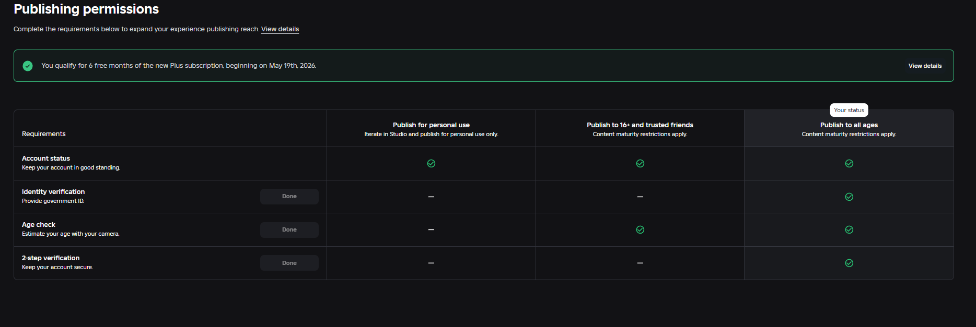976x327 pixels.
Task: Click Identity verification checkmark under all ages
Action: click(849, 197)
